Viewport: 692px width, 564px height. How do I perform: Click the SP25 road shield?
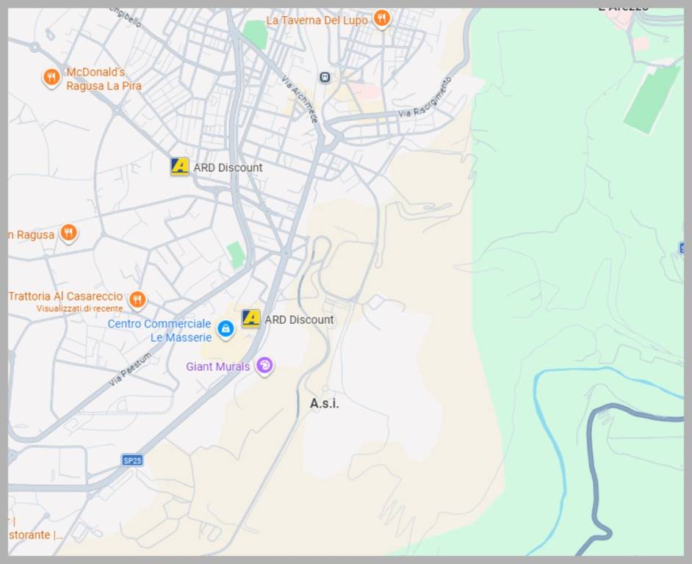132,460
